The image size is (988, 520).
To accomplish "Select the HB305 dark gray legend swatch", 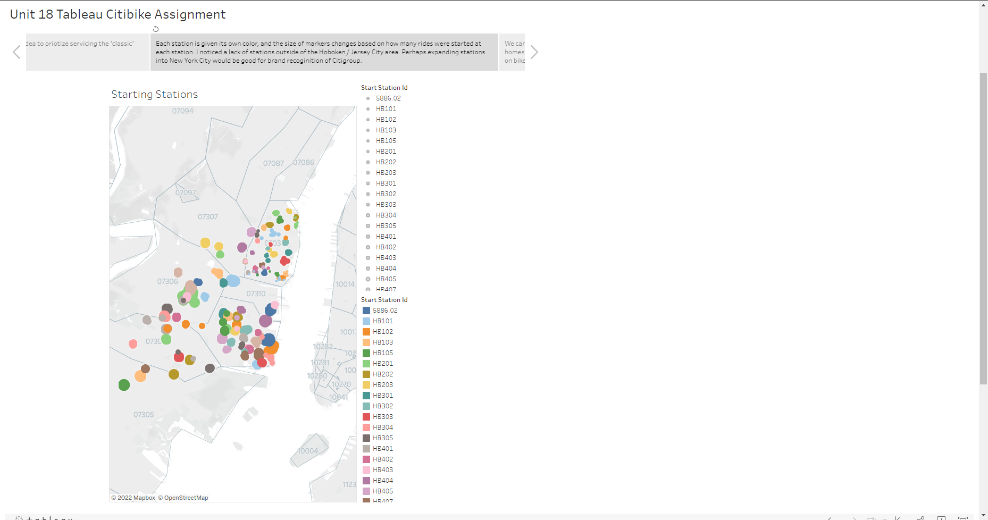I will point(366,438).
